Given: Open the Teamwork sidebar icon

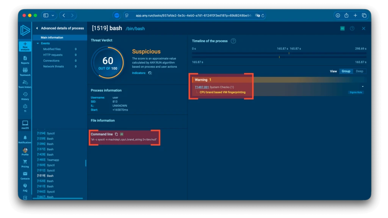Looking at the screenshot, I should (25, 70).
